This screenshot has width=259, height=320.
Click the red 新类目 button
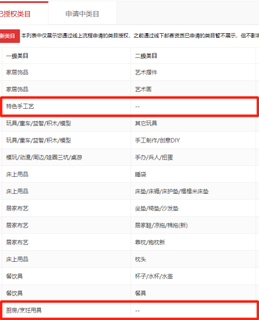9,36
